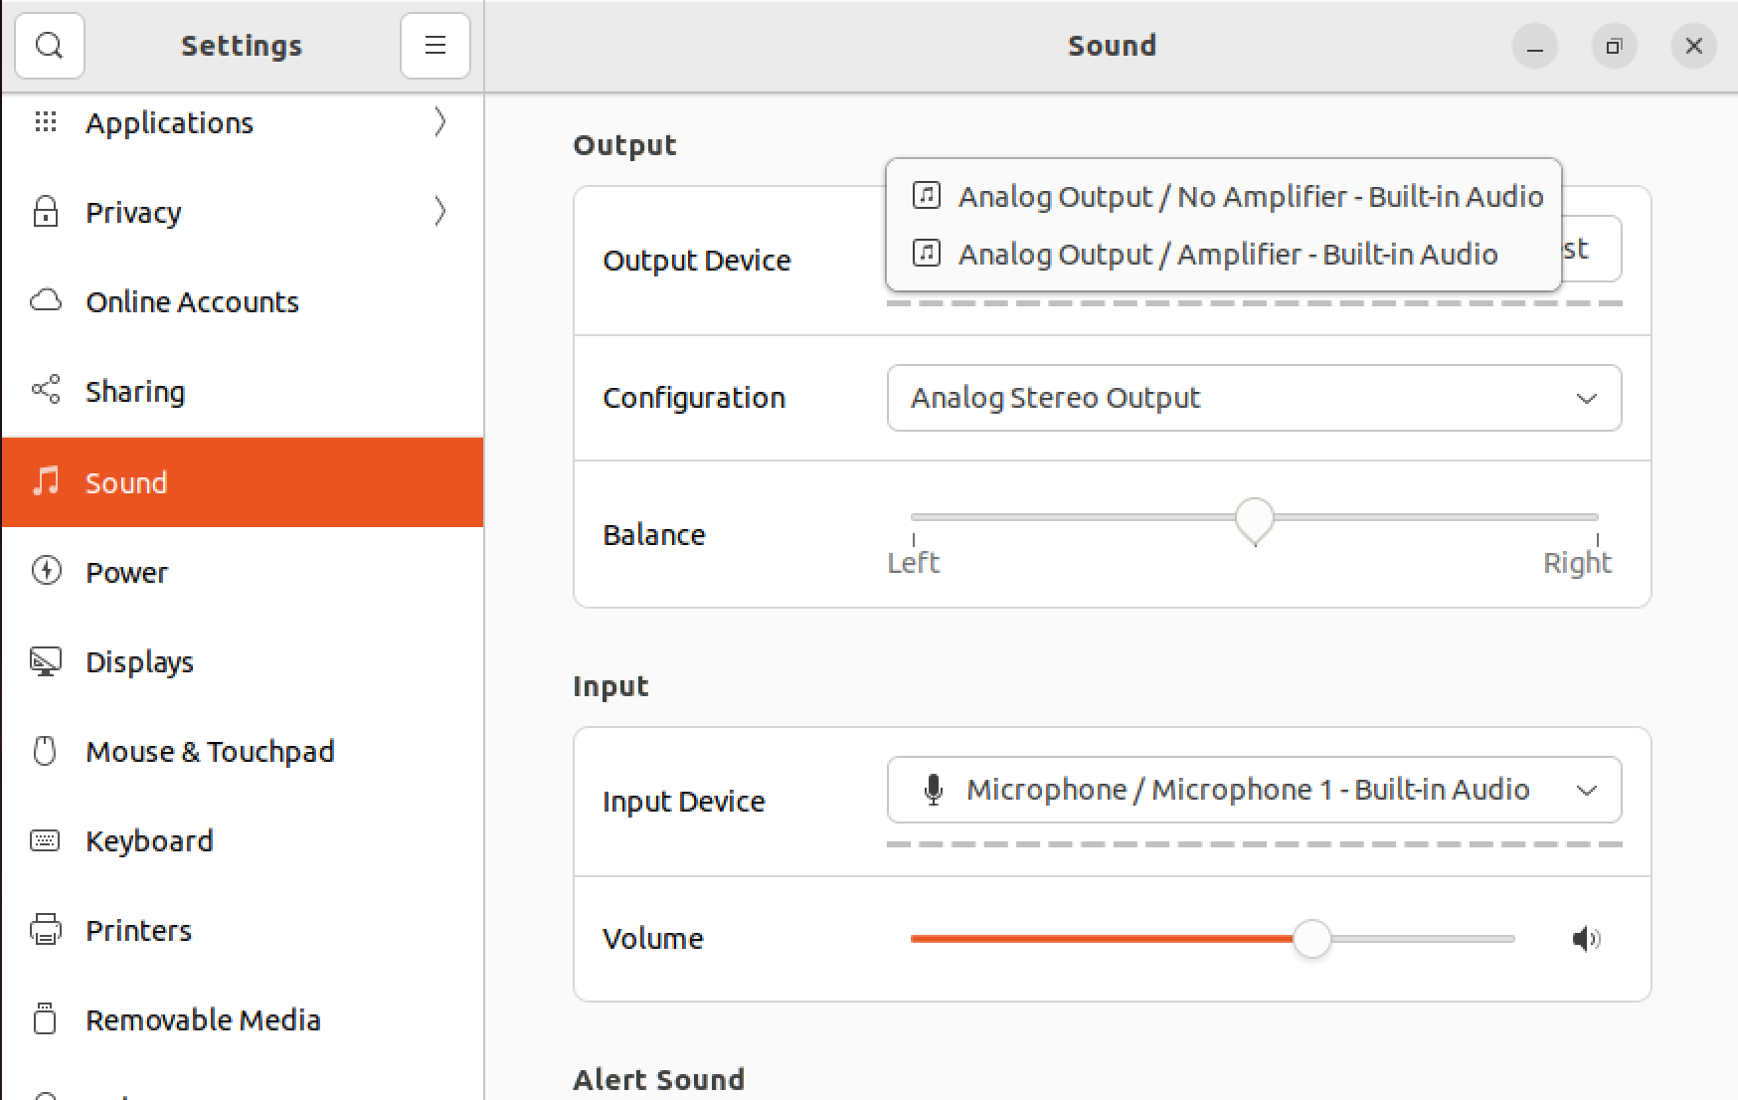
Task: Click the Mouse & Touchpad icon
Action: [x=46, y=751]
